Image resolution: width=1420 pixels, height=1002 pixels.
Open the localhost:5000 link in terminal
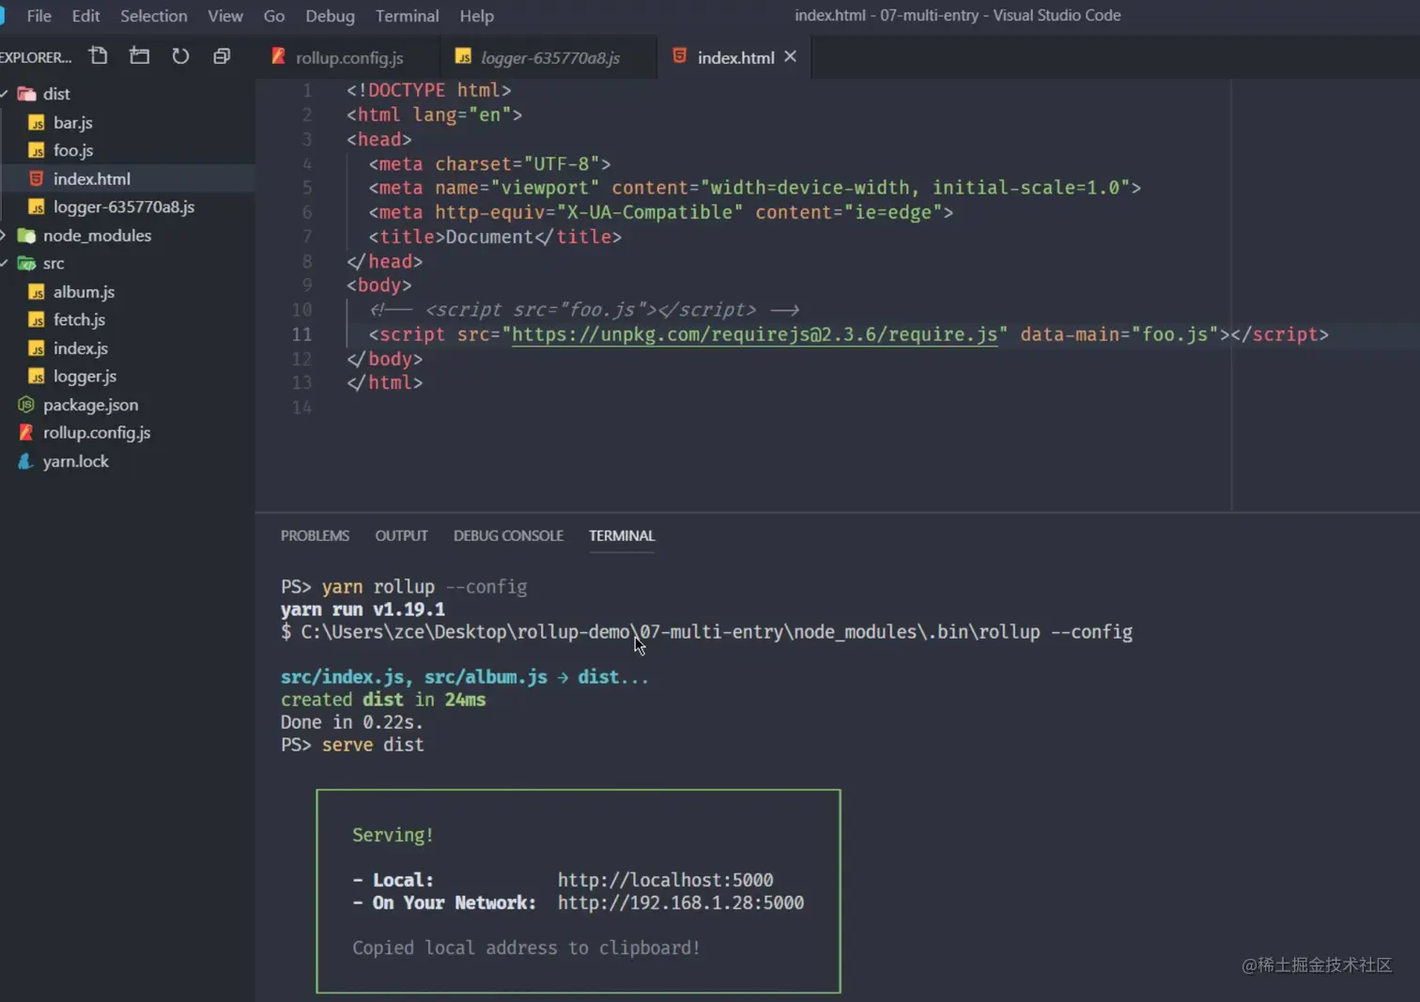pos(665,880)
